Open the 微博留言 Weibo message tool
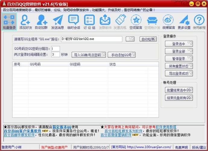This screenshot has width=208, height=151. click(x=169, y=22)
